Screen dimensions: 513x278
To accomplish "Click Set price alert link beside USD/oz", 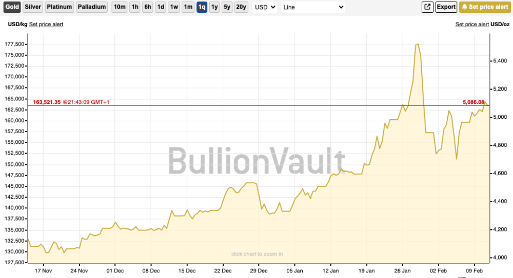I will (x=472, y=25).
